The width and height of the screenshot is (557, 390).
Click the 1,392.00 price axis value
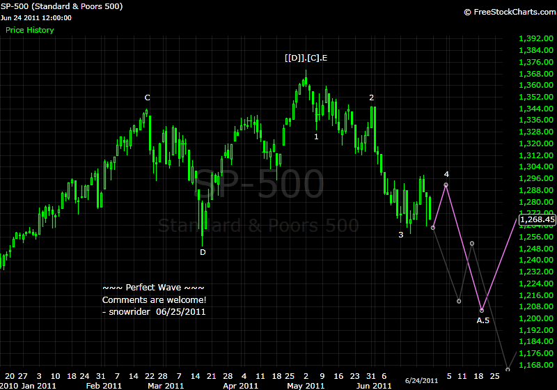pos(536,39)
